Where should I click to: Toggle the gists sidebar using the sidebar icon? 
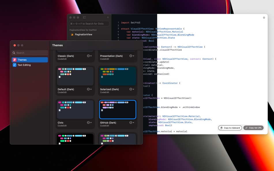pos(84,17)
